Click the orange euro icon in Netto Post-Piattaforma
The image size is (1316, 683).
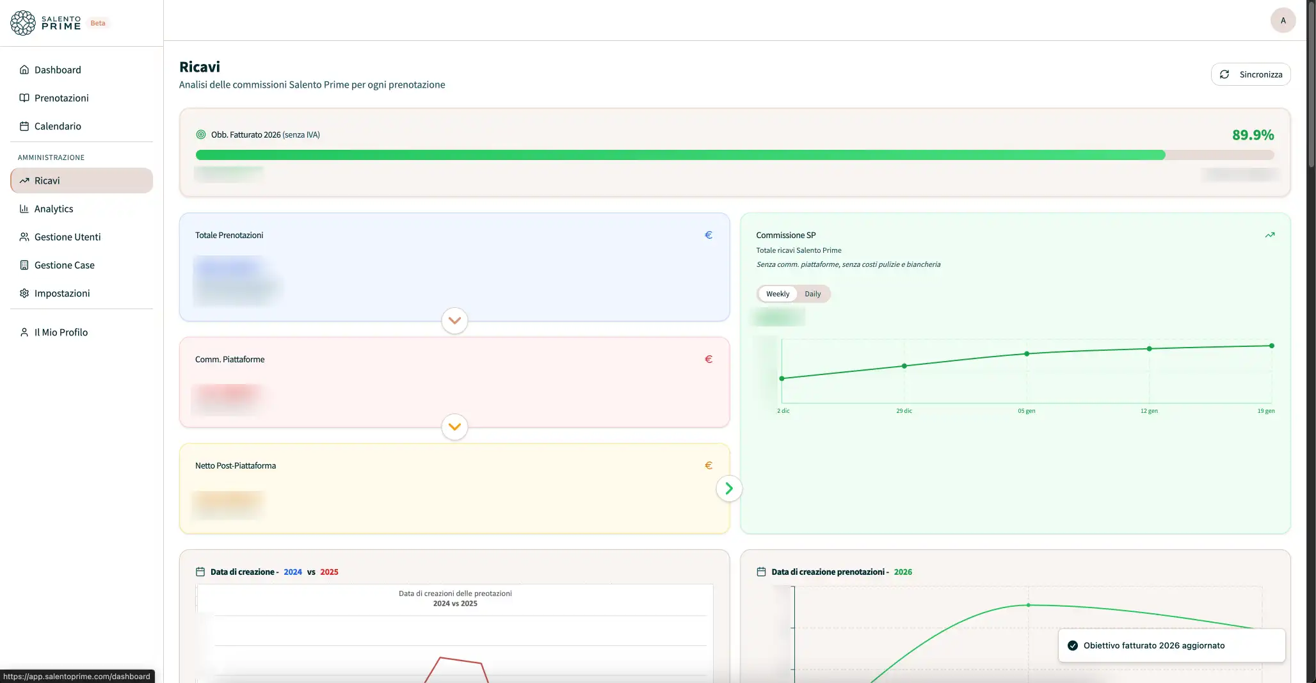pos(709,465)
